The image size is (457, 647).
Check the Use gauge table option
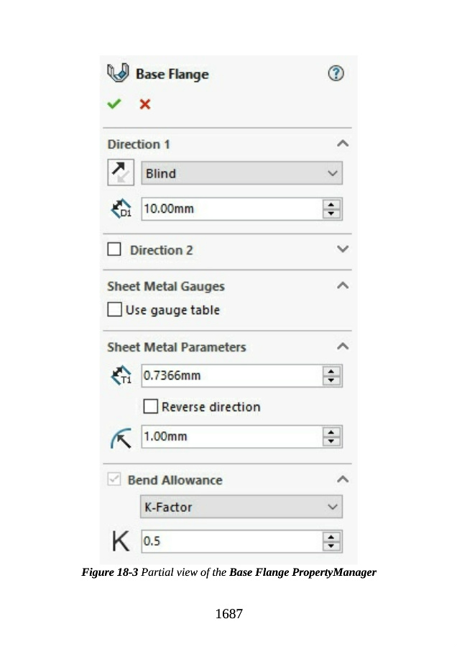[114, 311]
